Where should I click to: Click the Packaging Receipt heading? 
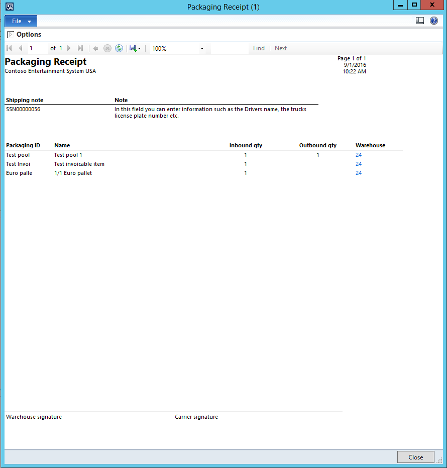(46, 62)
